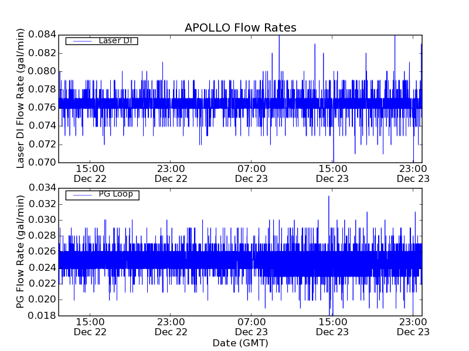This screenshot has height=351, width=469.
Task: Select 23:00 Dec 23 tick under bottom plot
Action: (x=413, y=326)
